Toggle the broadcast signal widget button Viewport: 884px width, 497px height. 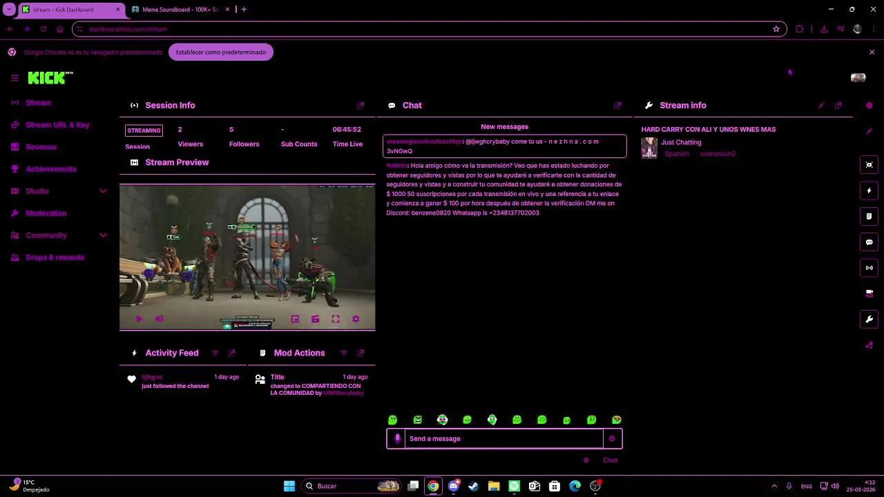click(x=869, y=268)
